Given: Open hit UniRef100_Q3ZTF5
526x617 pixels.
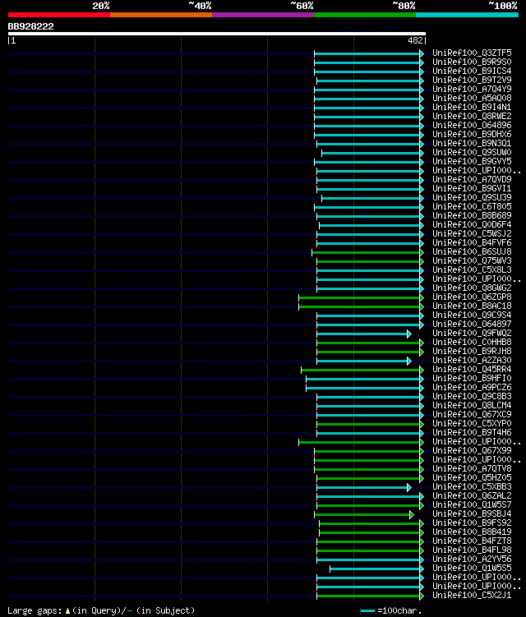Looking at the screenshot, I should 472,53.
